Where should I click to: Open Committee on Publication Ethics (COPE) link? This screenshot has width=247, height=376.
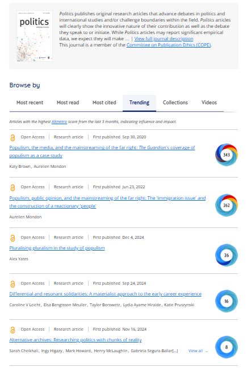pos(169,45)
